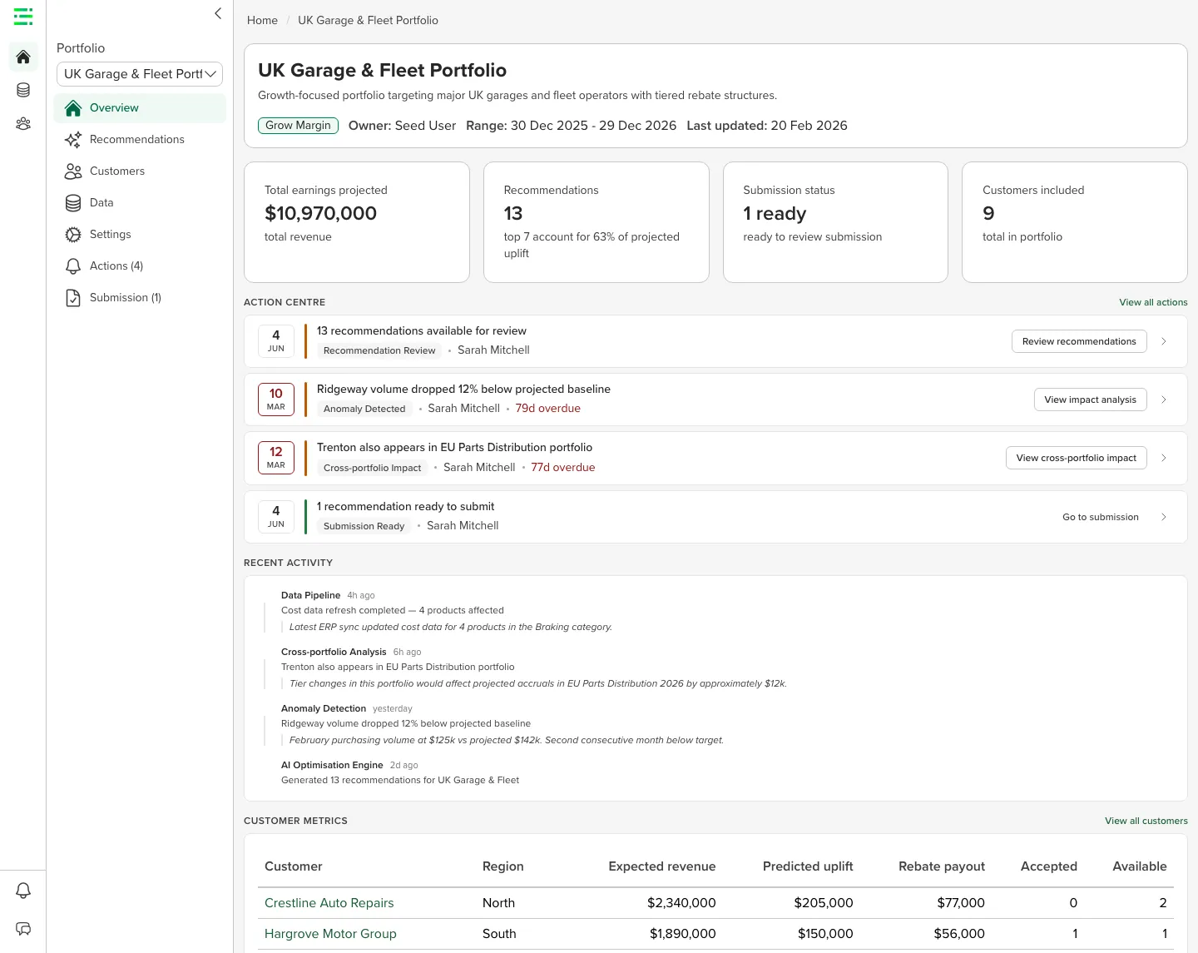The height and width of the screenshot is (953, 1198).
Task: Click the 77d overdue label
Action: (563, 468)
